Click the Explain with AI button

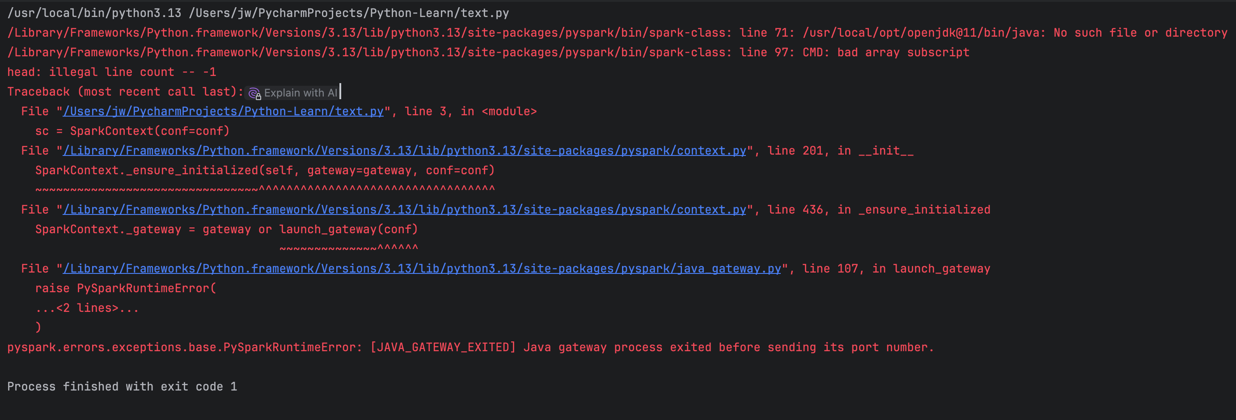point(293,92)
